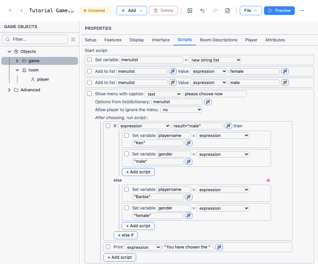Click the undo arrow icon in toolbar
The height and width of the screenshot is (264, 318).
(x=202, y=11)
